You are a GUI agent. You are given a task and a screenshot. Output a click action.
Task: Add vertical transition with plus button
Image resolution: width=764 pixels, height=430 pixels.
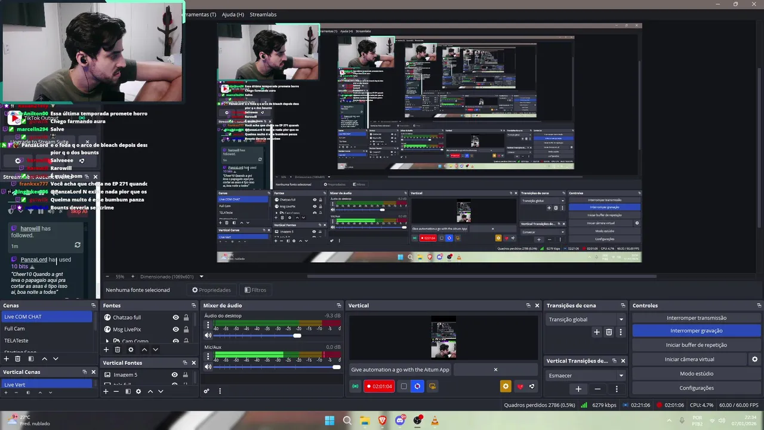(x=578, y=389)
